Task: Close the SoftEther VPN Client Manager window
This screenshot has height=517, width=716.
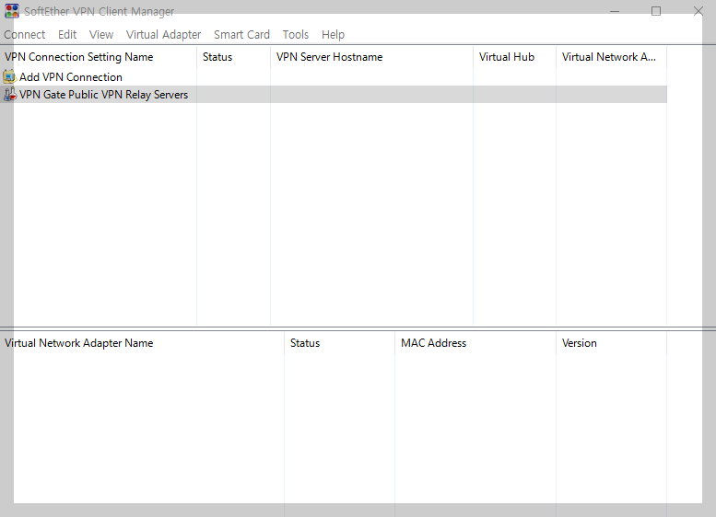Action: coord(698,11)
